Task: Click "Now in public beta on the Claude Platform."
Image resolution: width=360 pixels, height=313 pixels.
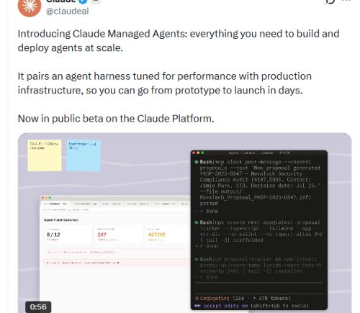Action: [116, 119]
